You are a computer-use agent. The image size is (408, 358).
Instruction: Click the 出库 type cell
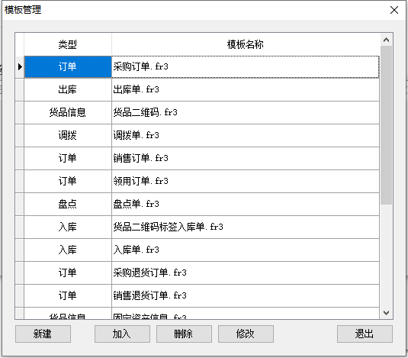68,90
